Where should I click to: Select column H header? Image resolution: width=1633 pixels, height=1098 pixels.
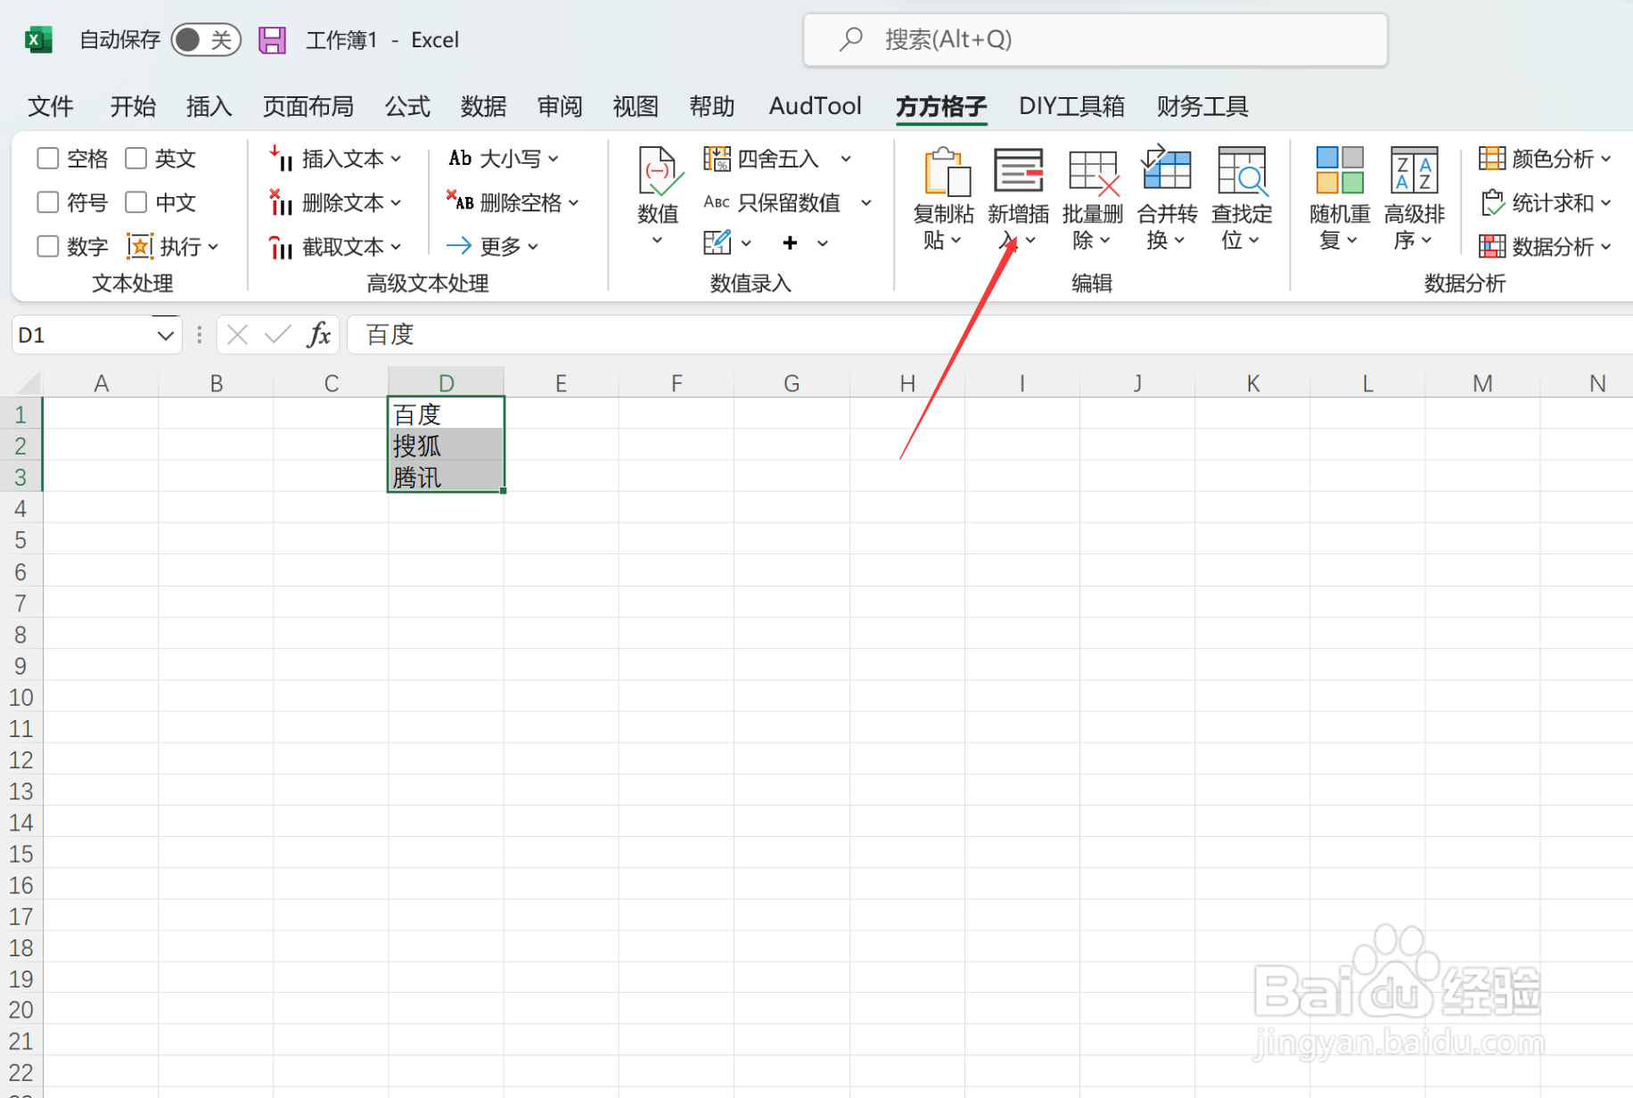point(907,383)
